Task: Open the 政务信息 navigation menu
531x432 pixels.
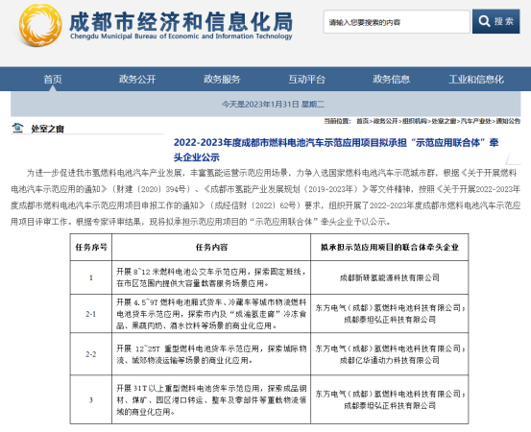Action: [x=392, y=80]
